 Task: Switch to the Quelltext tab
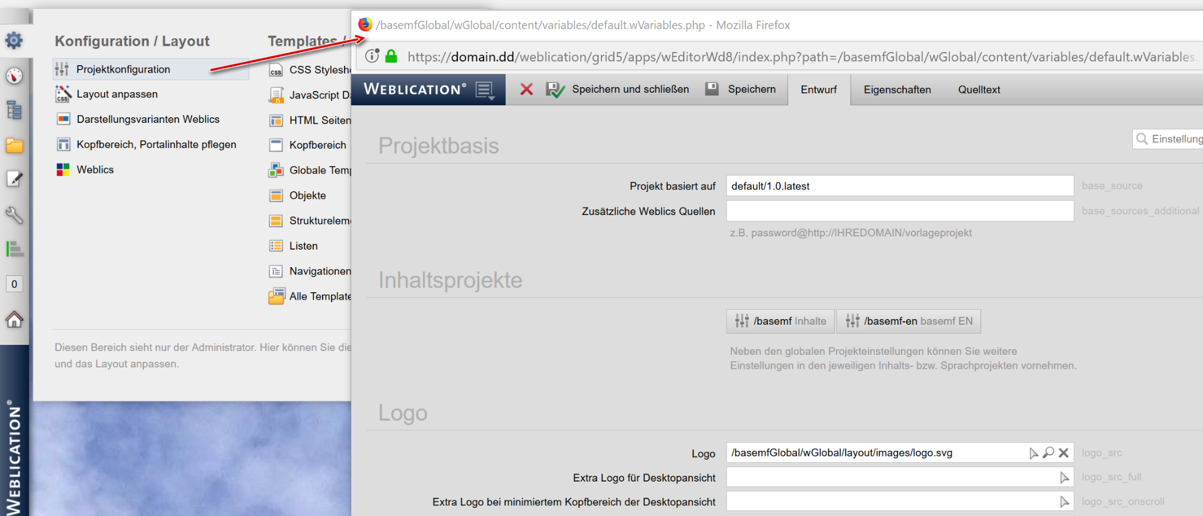coord(979,90)
